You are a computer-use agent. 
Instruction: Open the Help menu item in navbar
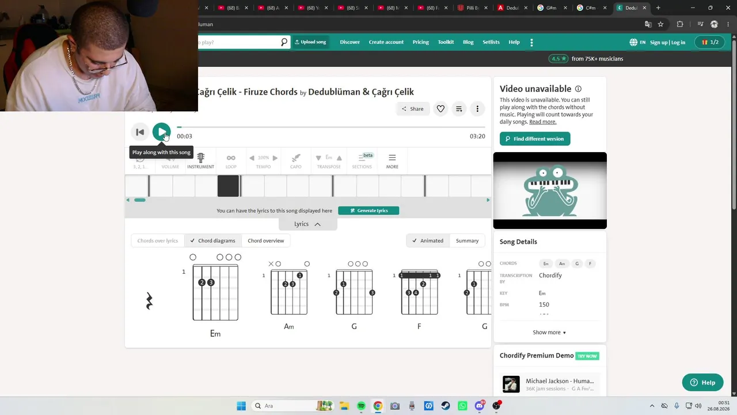[514, 42]
